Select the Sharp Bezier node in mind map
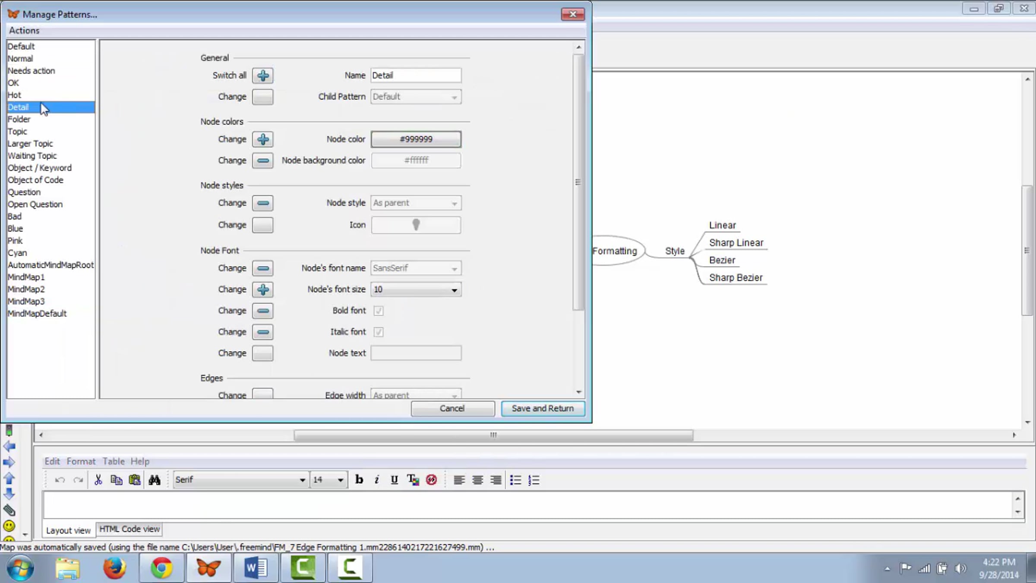The image size is (1036, 583). 736,278
